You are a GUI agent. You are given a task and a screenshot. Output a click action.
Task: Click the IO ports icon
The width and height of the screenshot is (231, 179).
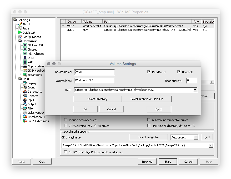25,96
